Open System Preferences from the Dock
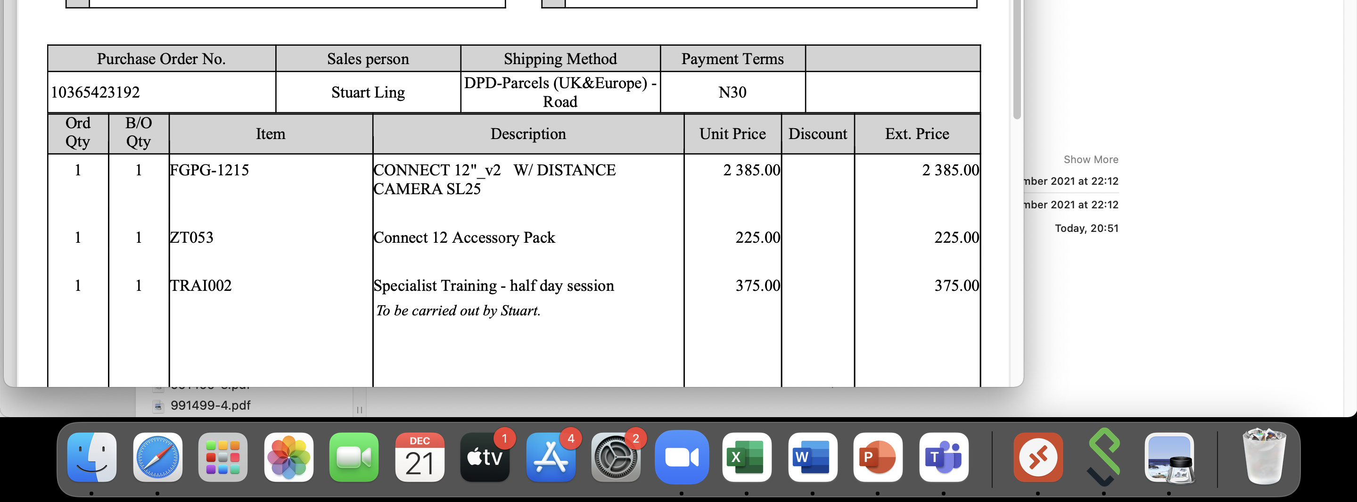Screen dimensions: 1357x502 (616, 457)
